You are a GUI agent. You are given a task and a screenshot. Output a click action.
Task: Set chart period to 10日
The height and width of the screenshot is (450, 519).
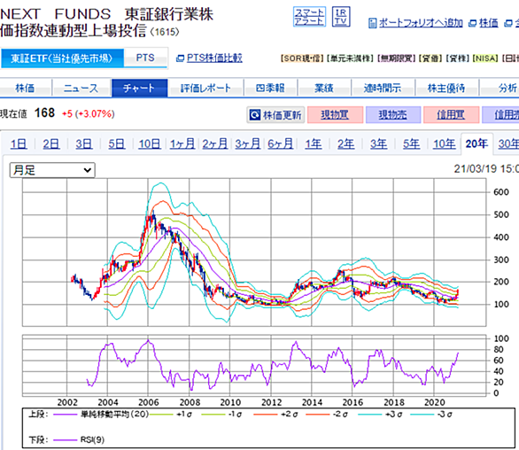150,144
